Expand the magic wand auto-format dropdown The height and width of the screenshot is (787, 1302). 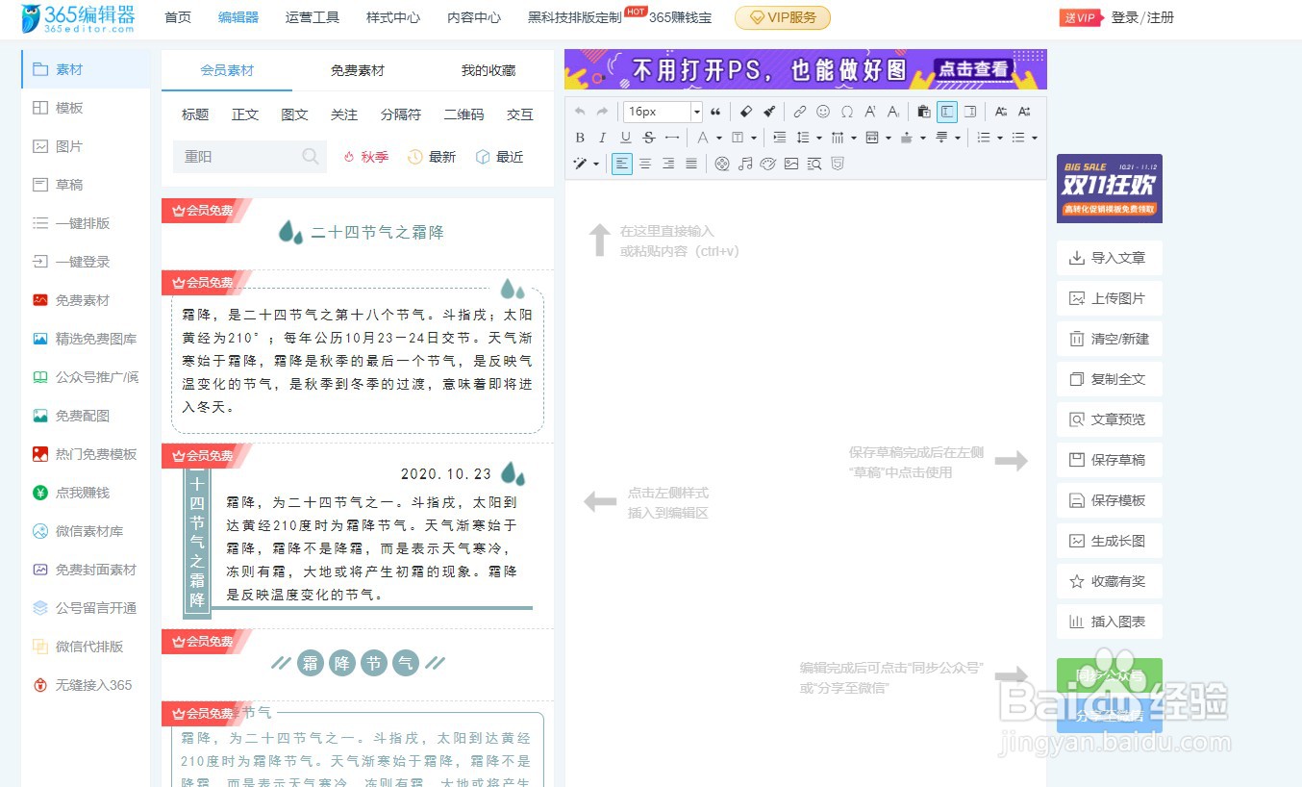(596, 164)
